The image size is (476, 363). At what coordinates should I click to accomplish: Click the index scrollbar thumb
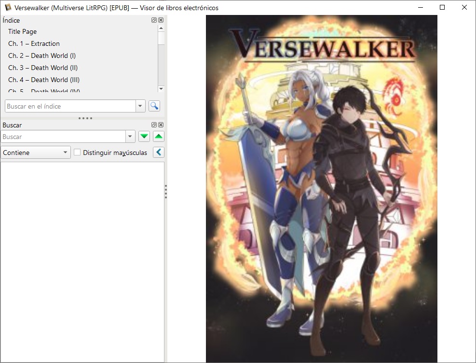(161, 38)
